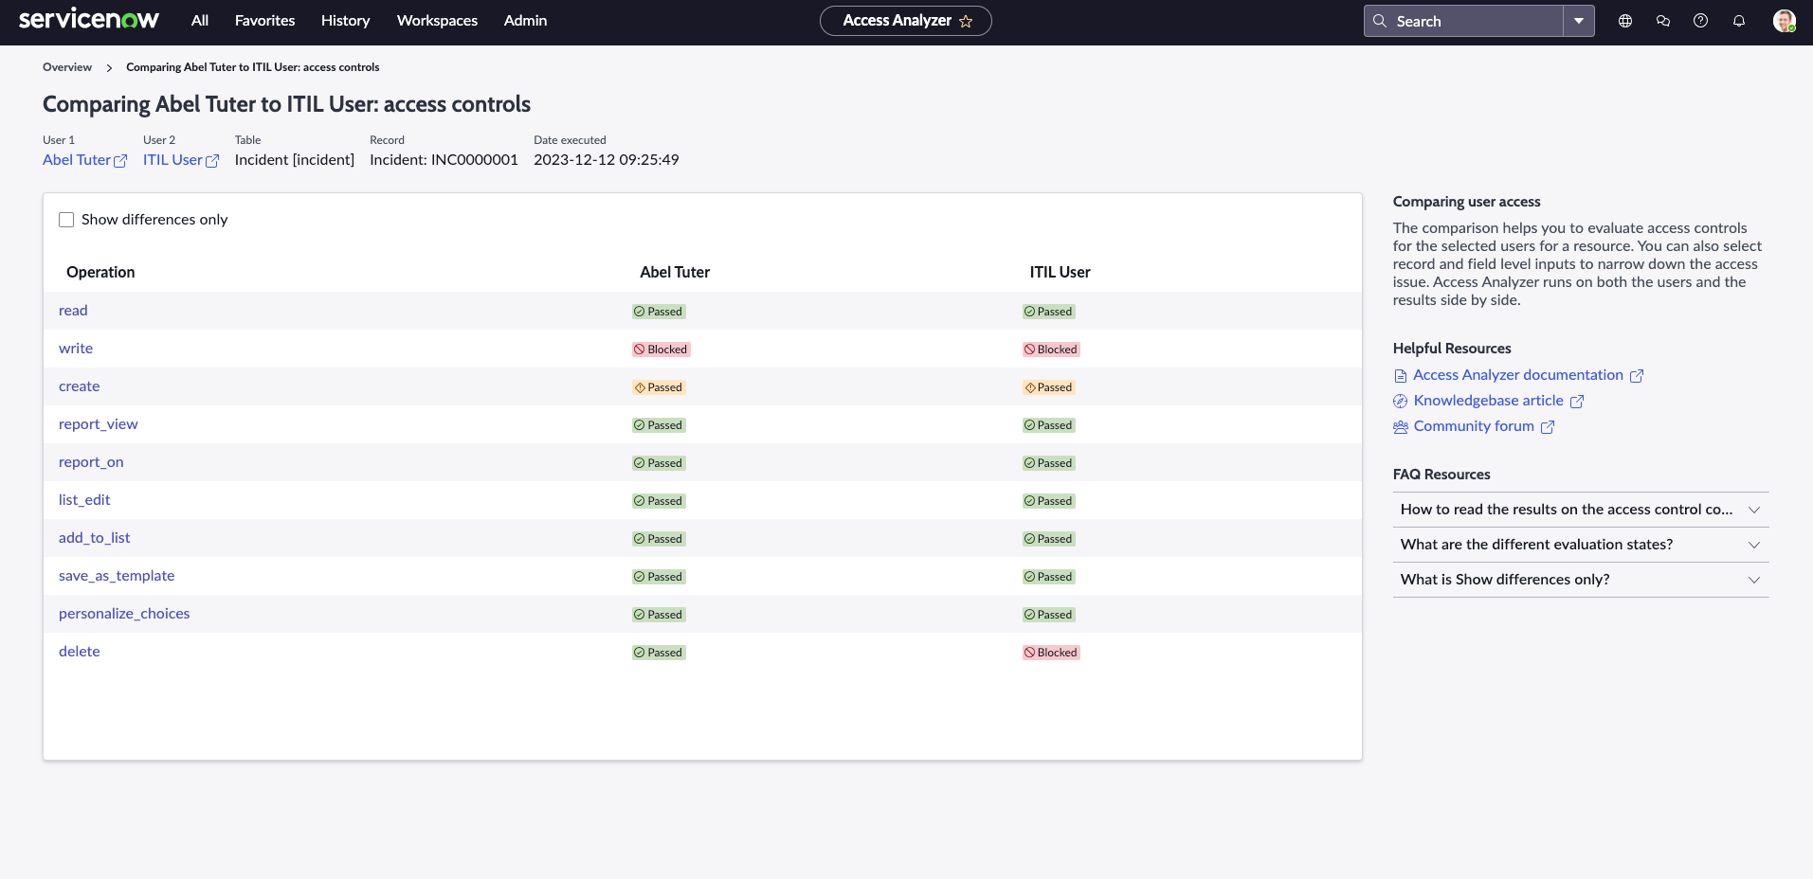Open the chat sidebar icon

pos(1663,21)
